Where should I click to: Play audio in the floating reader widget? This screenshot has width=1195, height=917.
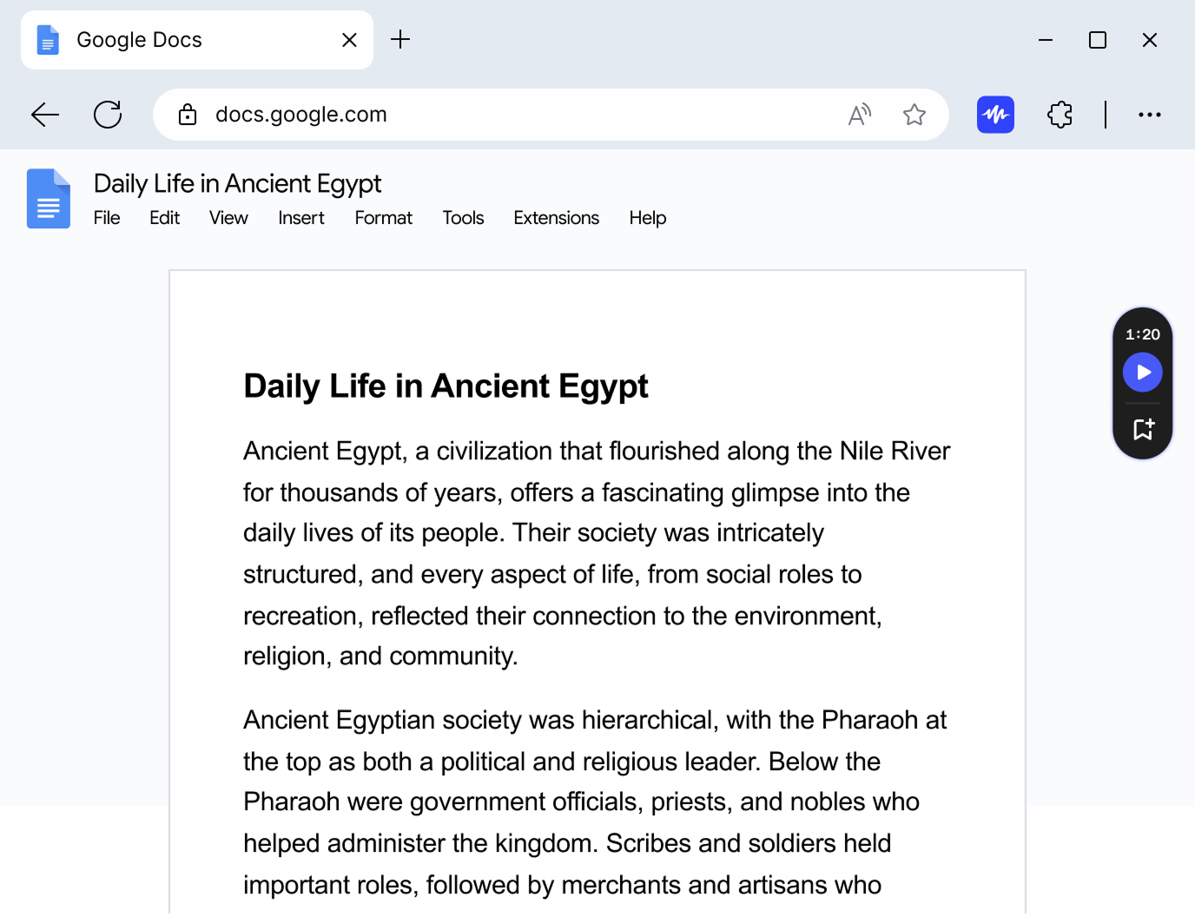[x=1142, y=372]
